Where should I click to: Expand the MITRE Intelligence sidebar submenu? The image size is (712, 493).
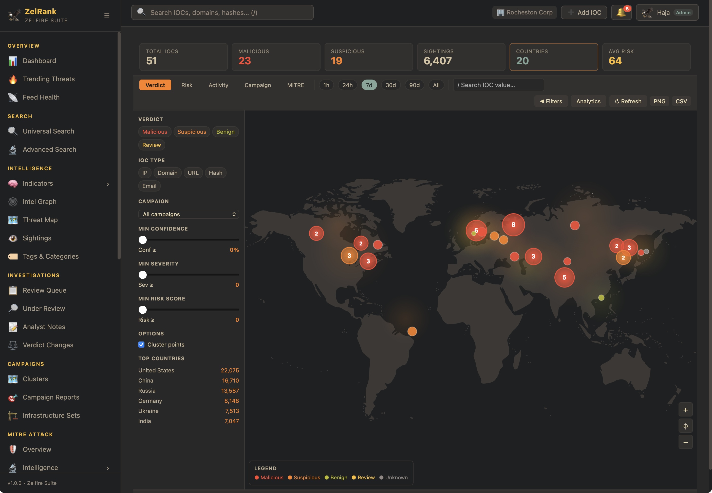click(108, 468)
